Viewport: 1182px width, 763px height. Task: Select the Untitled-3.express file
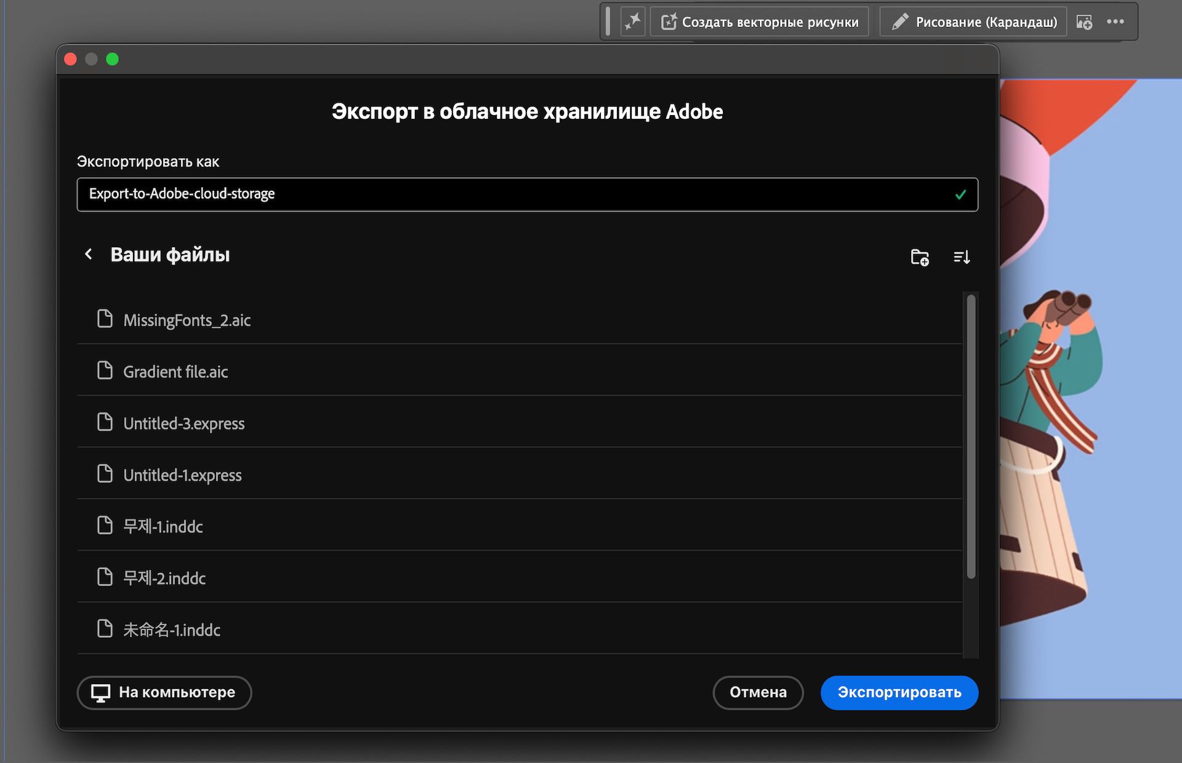click(x=183, y=423)
